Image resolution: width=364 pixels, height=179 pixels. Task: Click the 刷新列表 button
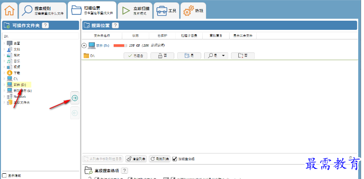point(160,159)
